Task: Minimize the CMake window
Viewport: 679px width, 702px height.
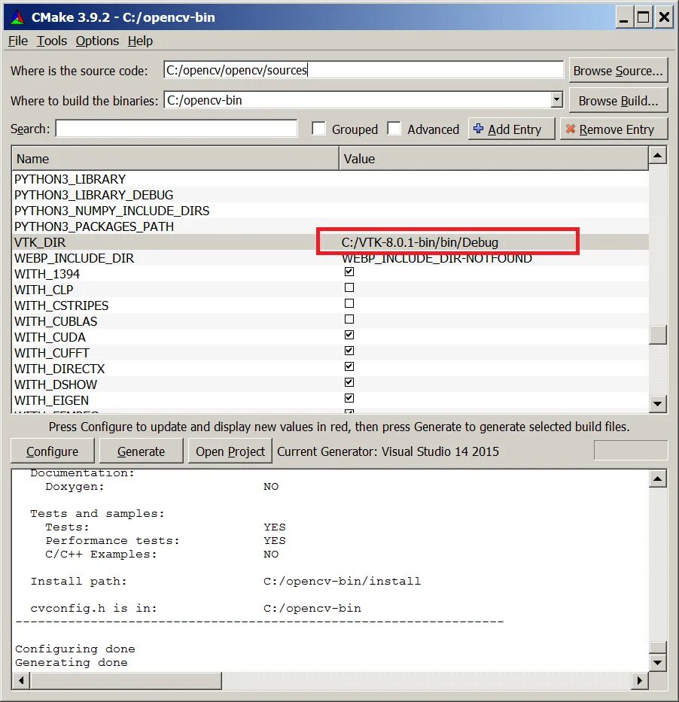Action: [x=623, y=17]
